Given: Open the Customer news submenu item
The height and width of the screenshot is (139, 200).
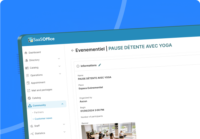Looking at the screenshot, I should 43,119.
